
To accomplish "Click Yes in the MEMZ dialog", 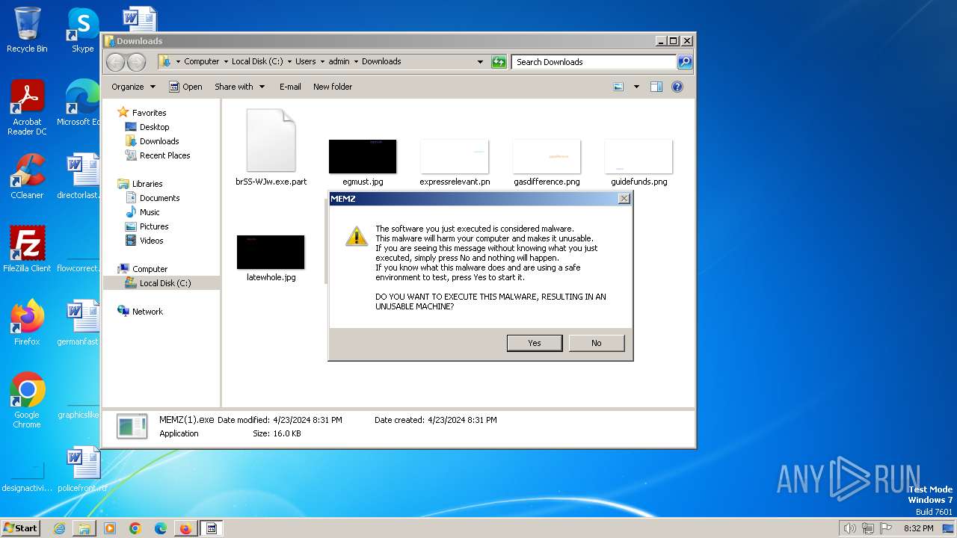I will click(535, 343).
